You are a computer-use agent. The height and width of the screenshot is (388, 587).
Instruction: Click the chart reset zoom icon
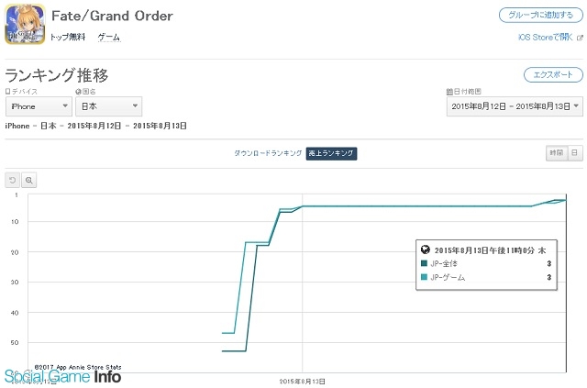(12, 181)
